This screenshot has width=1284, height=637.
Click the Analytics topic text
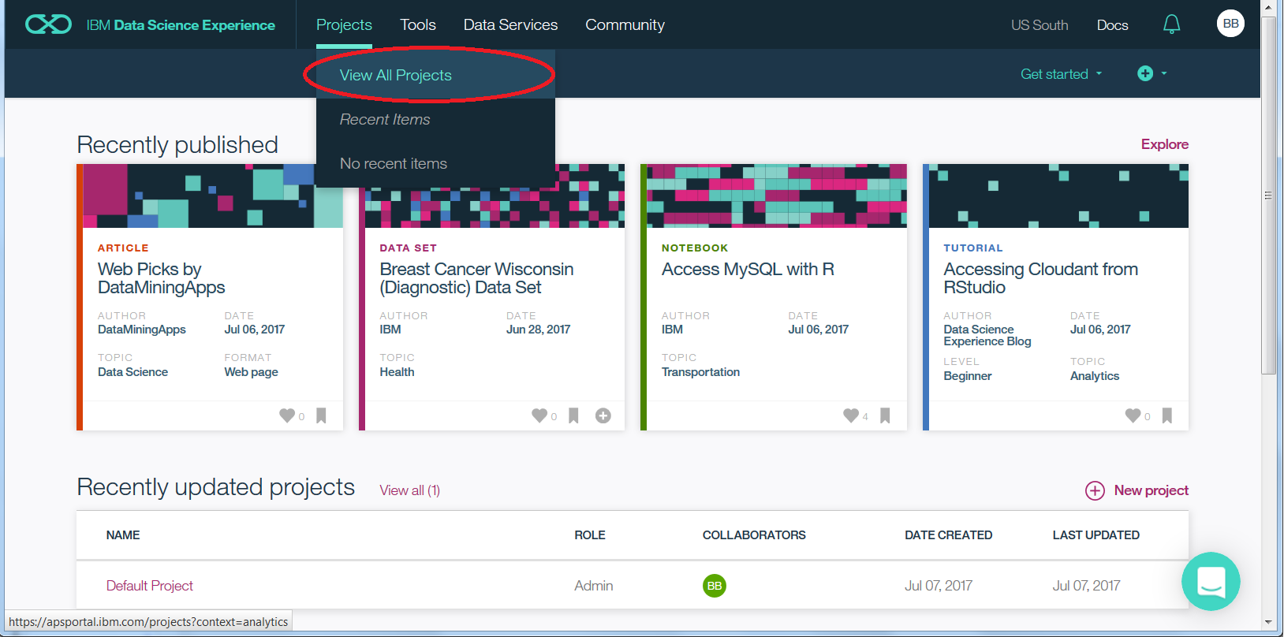(x=1095, y=376)
